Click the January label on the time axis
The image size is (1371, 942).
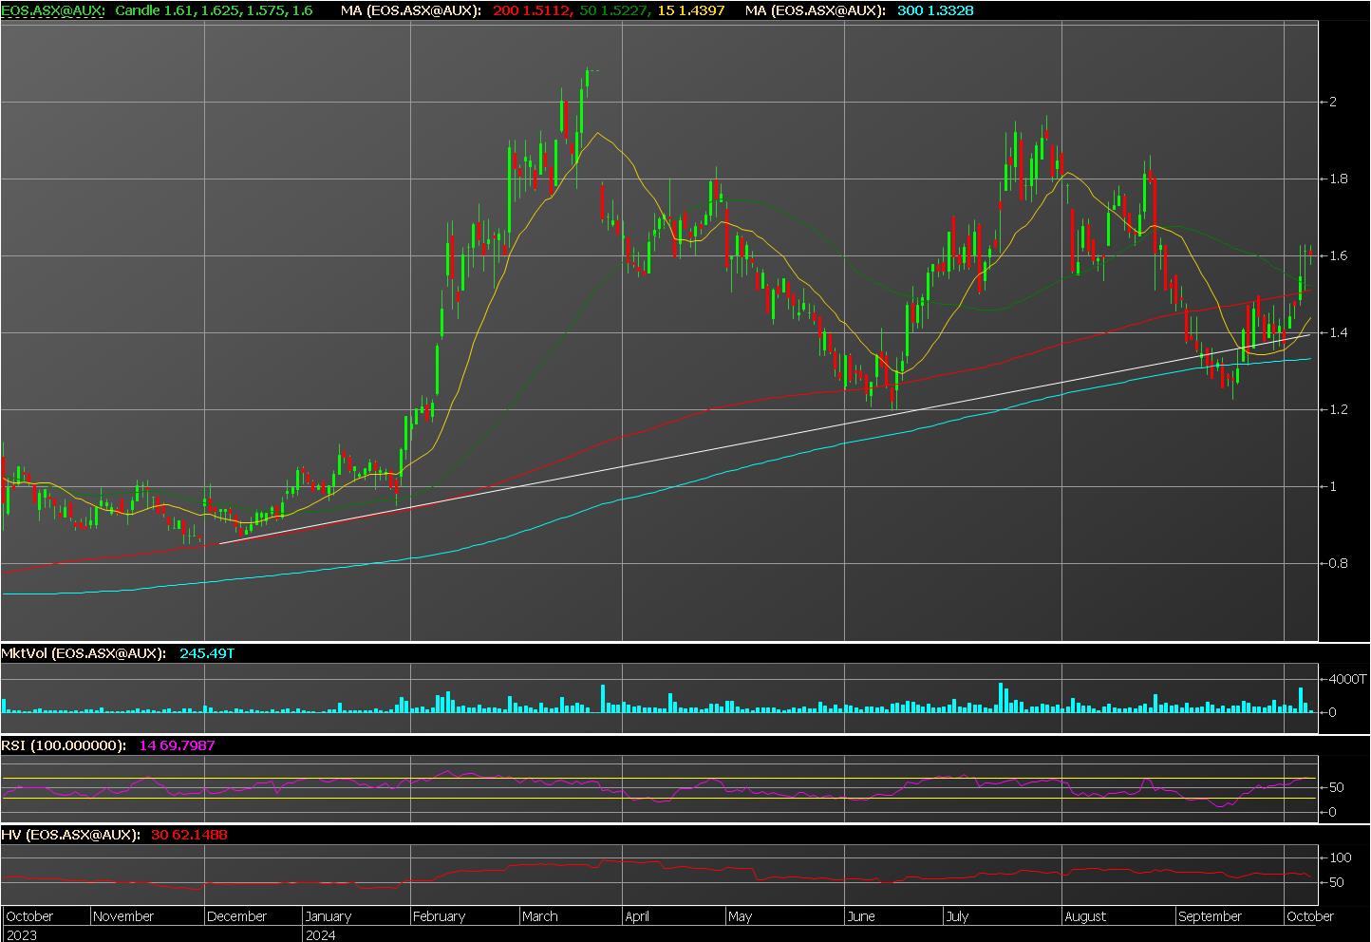(x=329, y=916)
